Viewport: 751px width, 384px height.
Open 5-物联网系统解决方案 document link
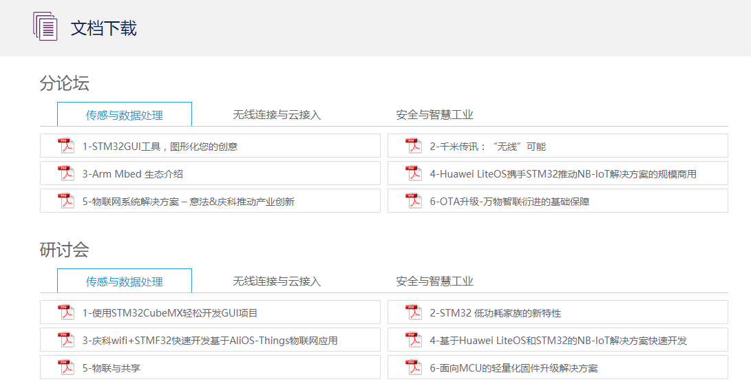click(x=188, y=202)
